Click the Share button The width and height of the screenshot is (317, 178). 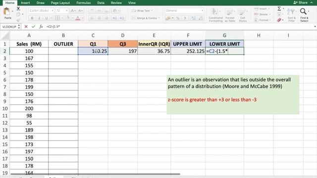301,2
